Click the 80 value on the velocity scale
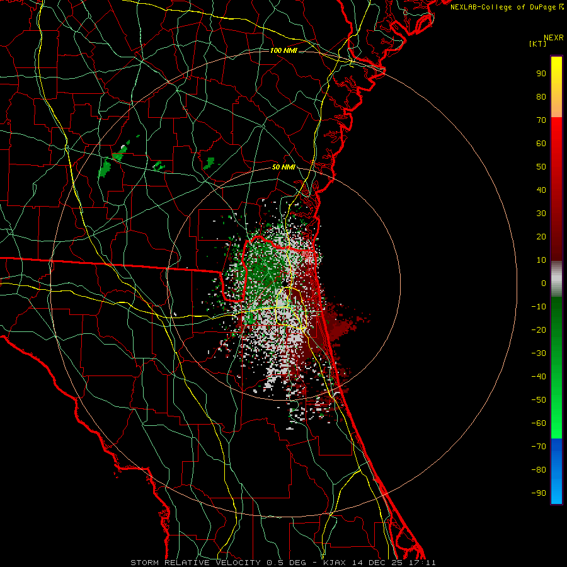This screenshot has width=567, height=567. (x=541, y=96)
